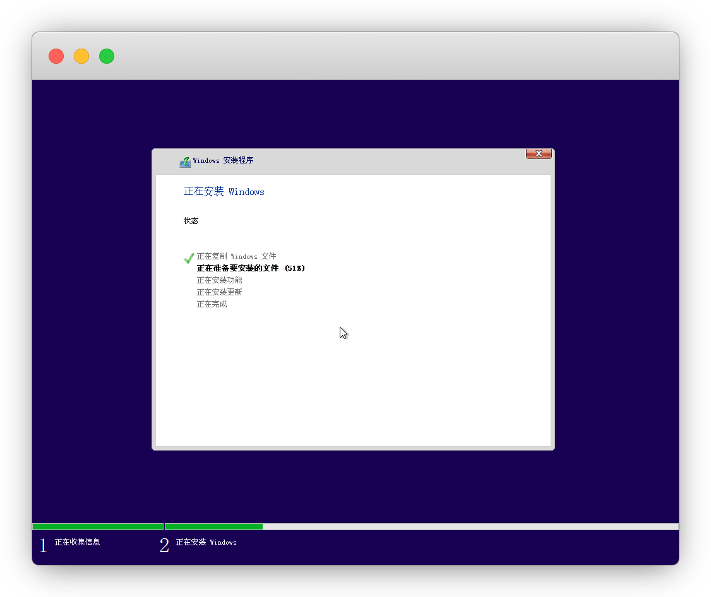Click the Windows 安装程序 title text
711x597 pixels.
tap(223, 161)
